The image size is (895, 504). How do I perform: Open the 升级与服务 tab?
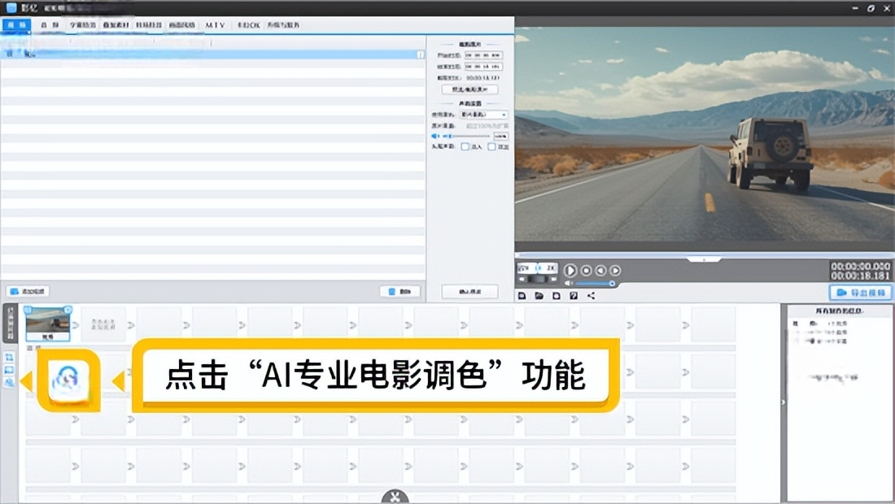[x=283, y=25]
